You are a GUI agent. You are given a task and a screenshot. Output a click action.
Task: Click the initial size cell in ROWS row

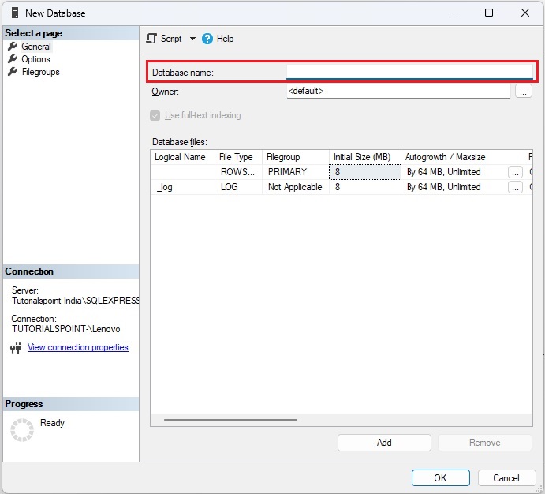tap(365, 172)
